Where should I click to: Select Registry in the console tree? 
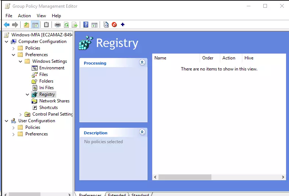point(47,94)
